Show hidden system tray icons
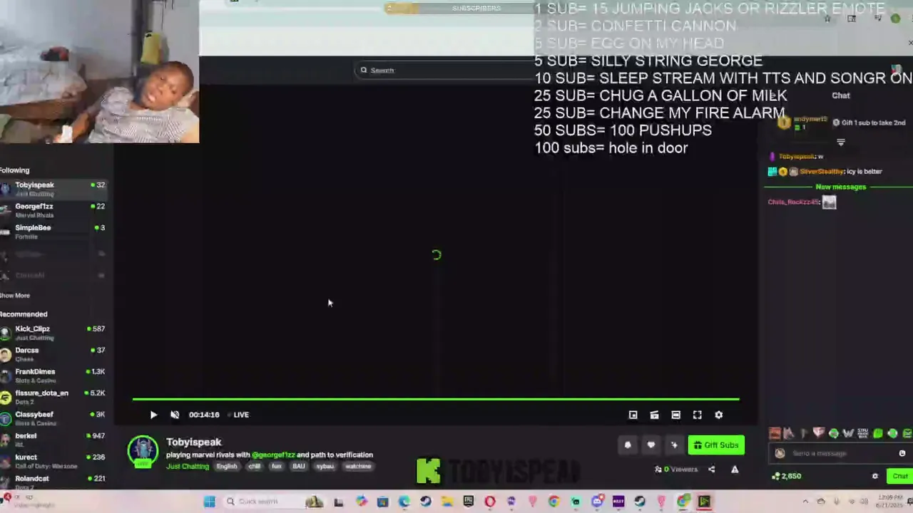Image resolution: width=913 pixels, height=513 pixels. tap(805, 502)
